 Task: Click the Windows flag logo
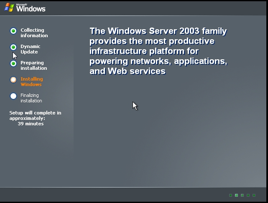coord(9,8)
